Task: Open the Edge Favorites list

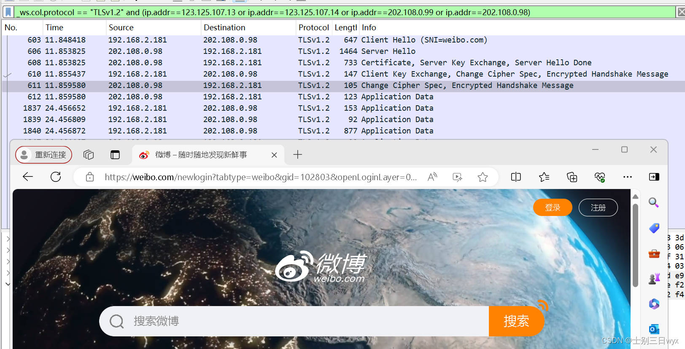Action: click(x=544, y=177)
